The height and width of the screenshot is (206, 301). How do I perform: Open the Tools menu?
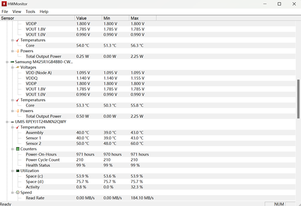(30, 12)
